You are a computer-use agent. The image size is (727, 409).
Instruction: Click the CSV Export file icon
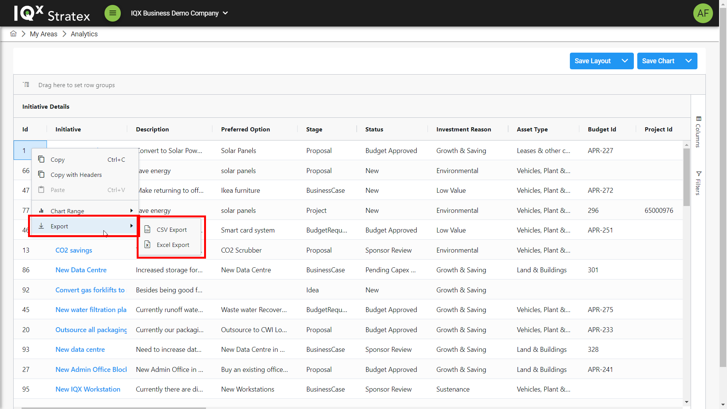click(x=148, y=229)
